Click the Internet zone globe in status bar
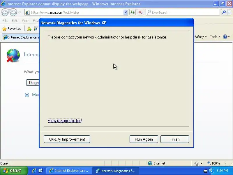 tap(150, 163)
